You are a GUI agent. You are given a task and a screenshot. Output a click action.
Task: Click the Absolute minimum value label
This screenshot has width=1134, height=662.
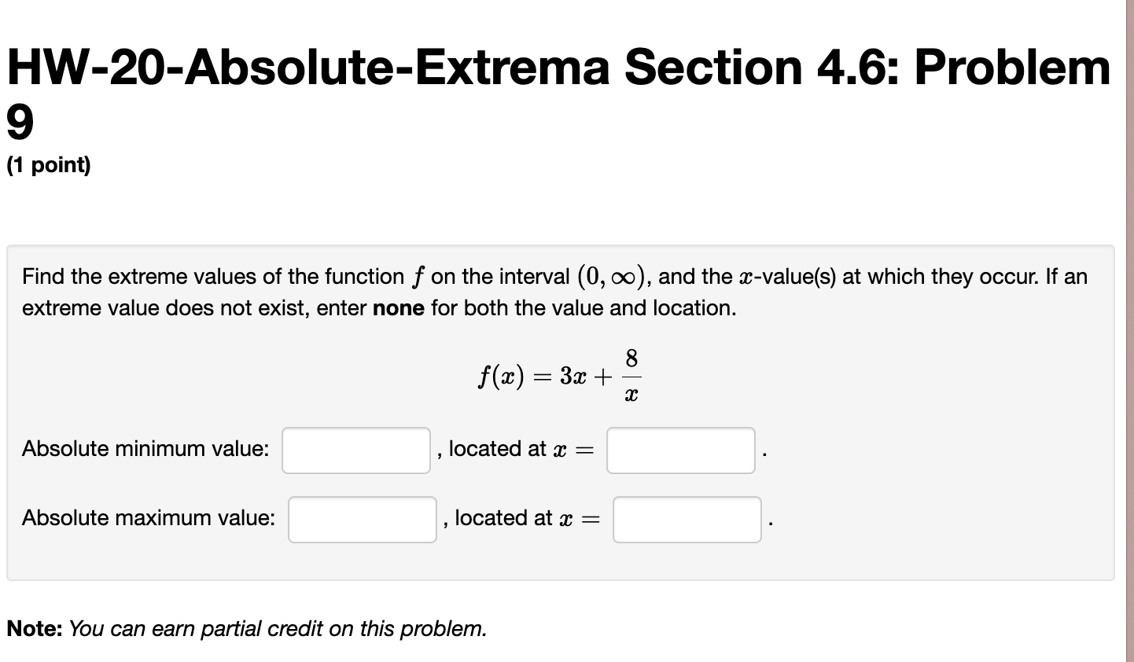pos(145,448)
